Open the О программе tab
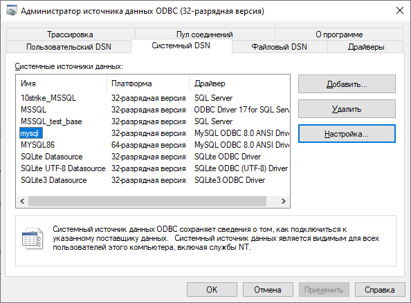This screenshot has width=411, height=303. [x=339, y=35]
